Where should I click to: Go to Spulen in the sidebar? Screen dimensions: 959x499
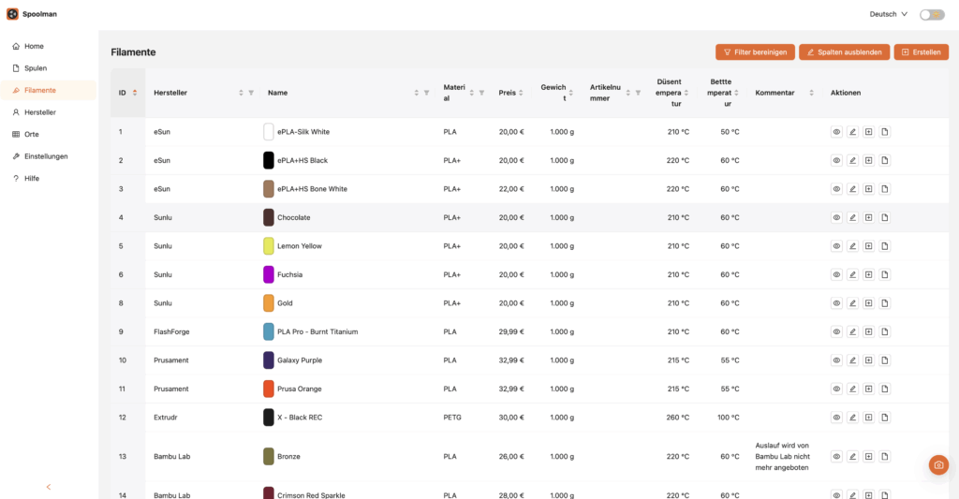(36, 68)
